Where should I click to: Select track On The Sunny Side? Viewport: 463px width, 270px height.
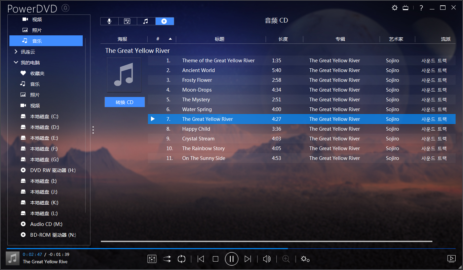click(x=302, y=158)
